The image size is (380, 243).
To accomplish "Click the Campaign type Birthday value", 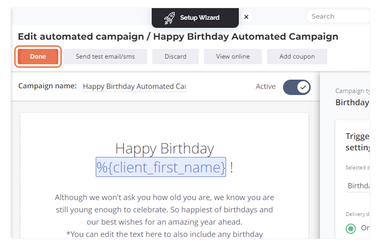I will 352,102.
